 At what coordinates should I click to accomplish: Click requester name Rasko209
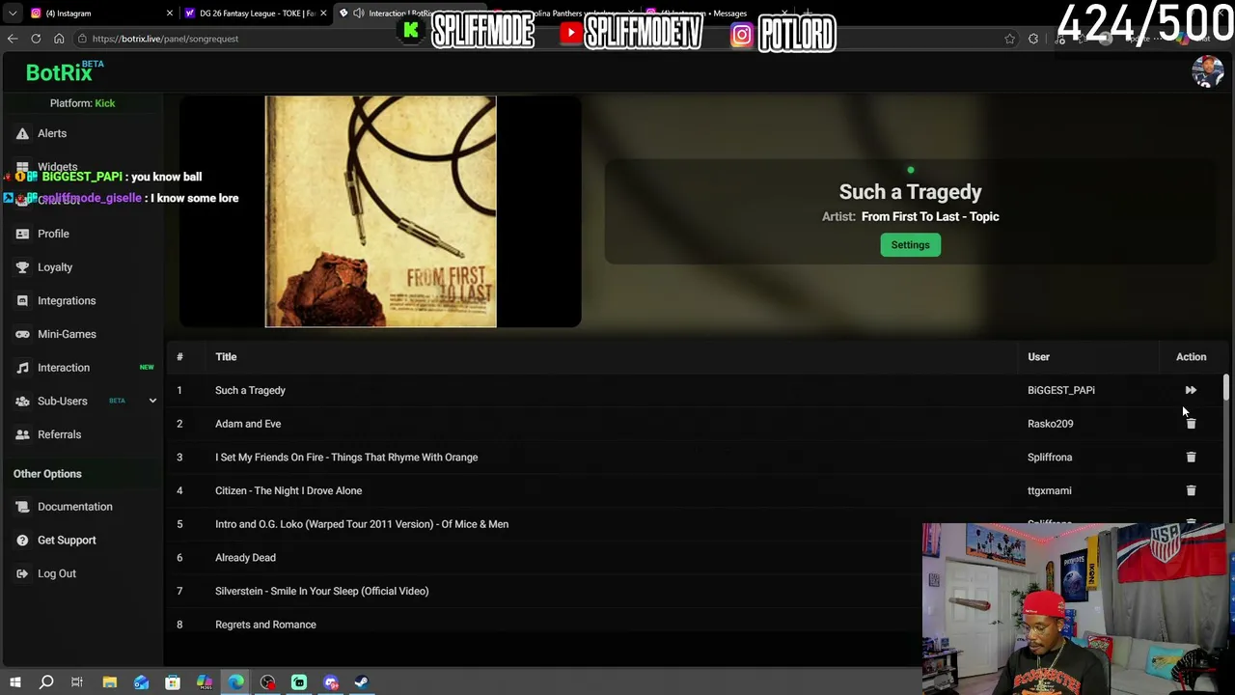(1050, 424)
